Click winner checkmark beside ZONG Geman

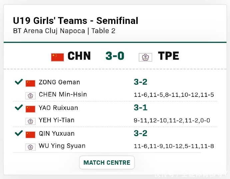[x=19, y=82]
